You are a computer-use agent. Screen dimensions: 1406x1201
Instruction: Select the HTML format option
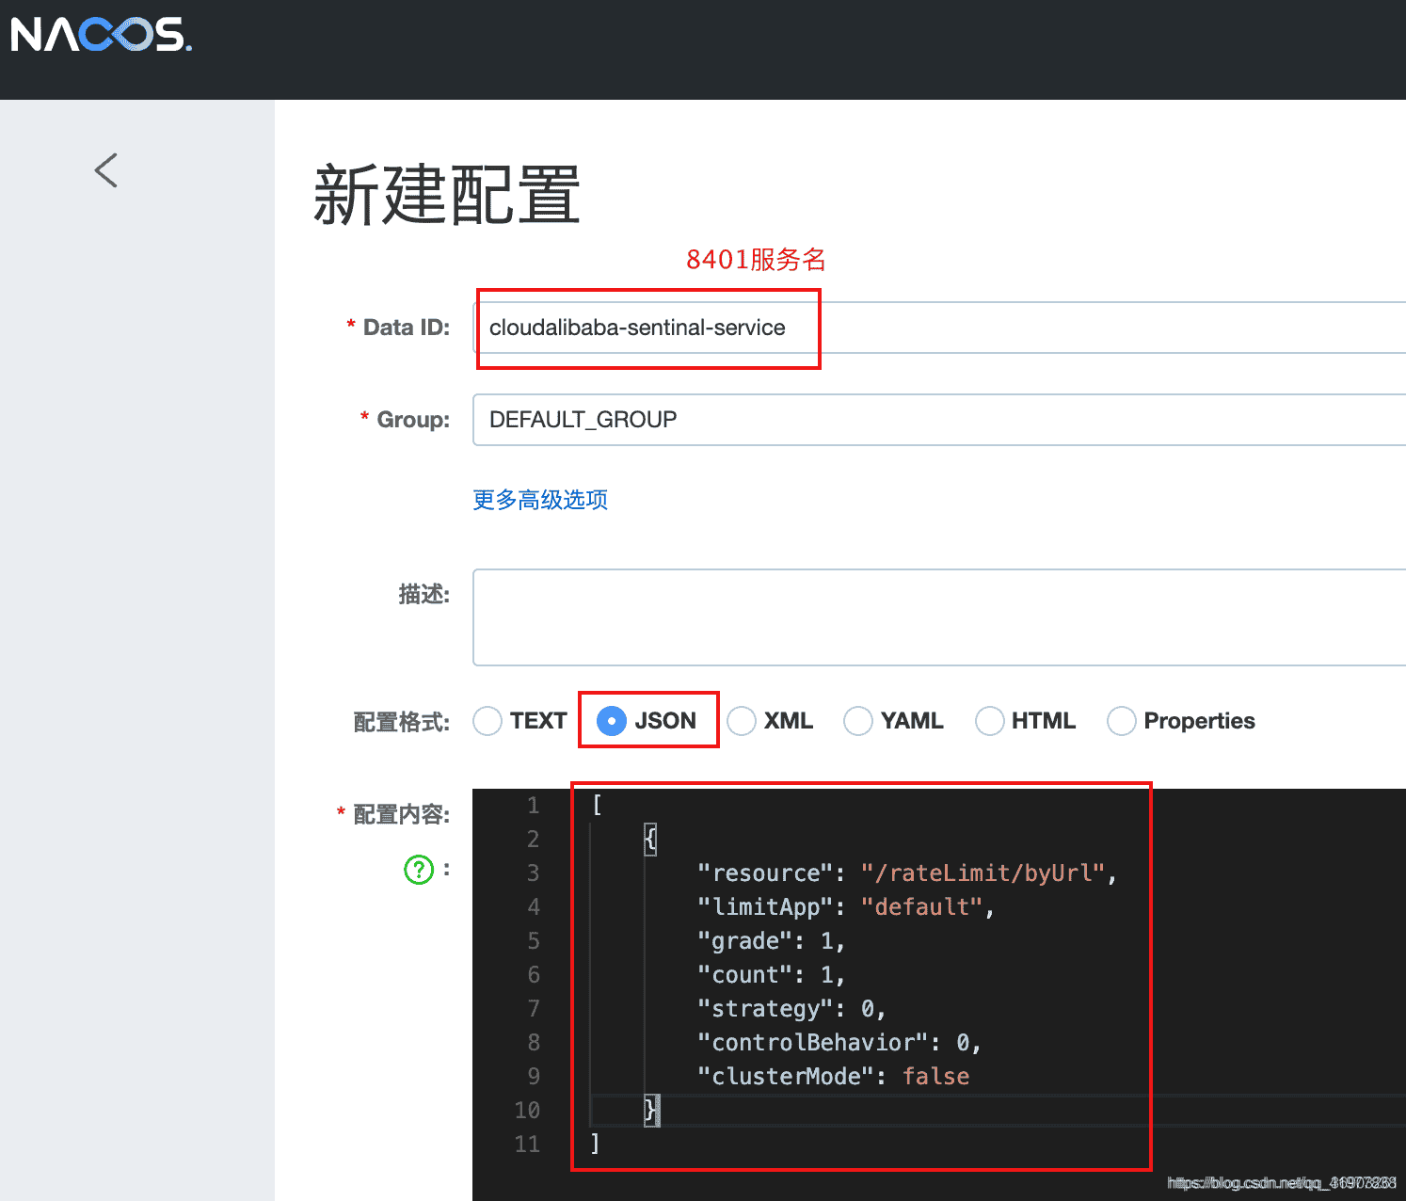click(989, 720)
